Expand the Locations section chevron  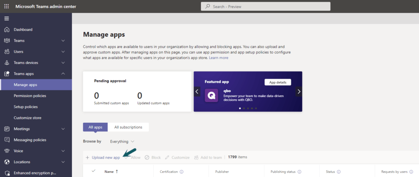(x=63, y=162)
